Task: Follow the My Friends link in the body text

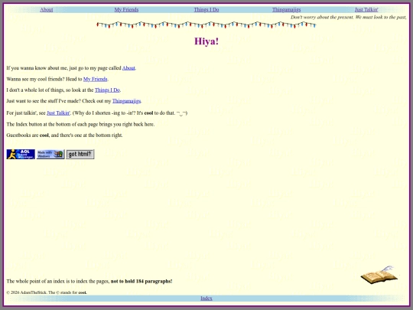Action: tap(96, 79)
